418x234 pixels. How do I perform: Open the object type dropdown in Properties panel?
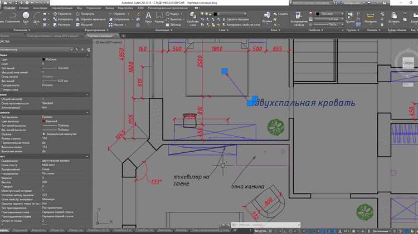[x=36, y=49]
